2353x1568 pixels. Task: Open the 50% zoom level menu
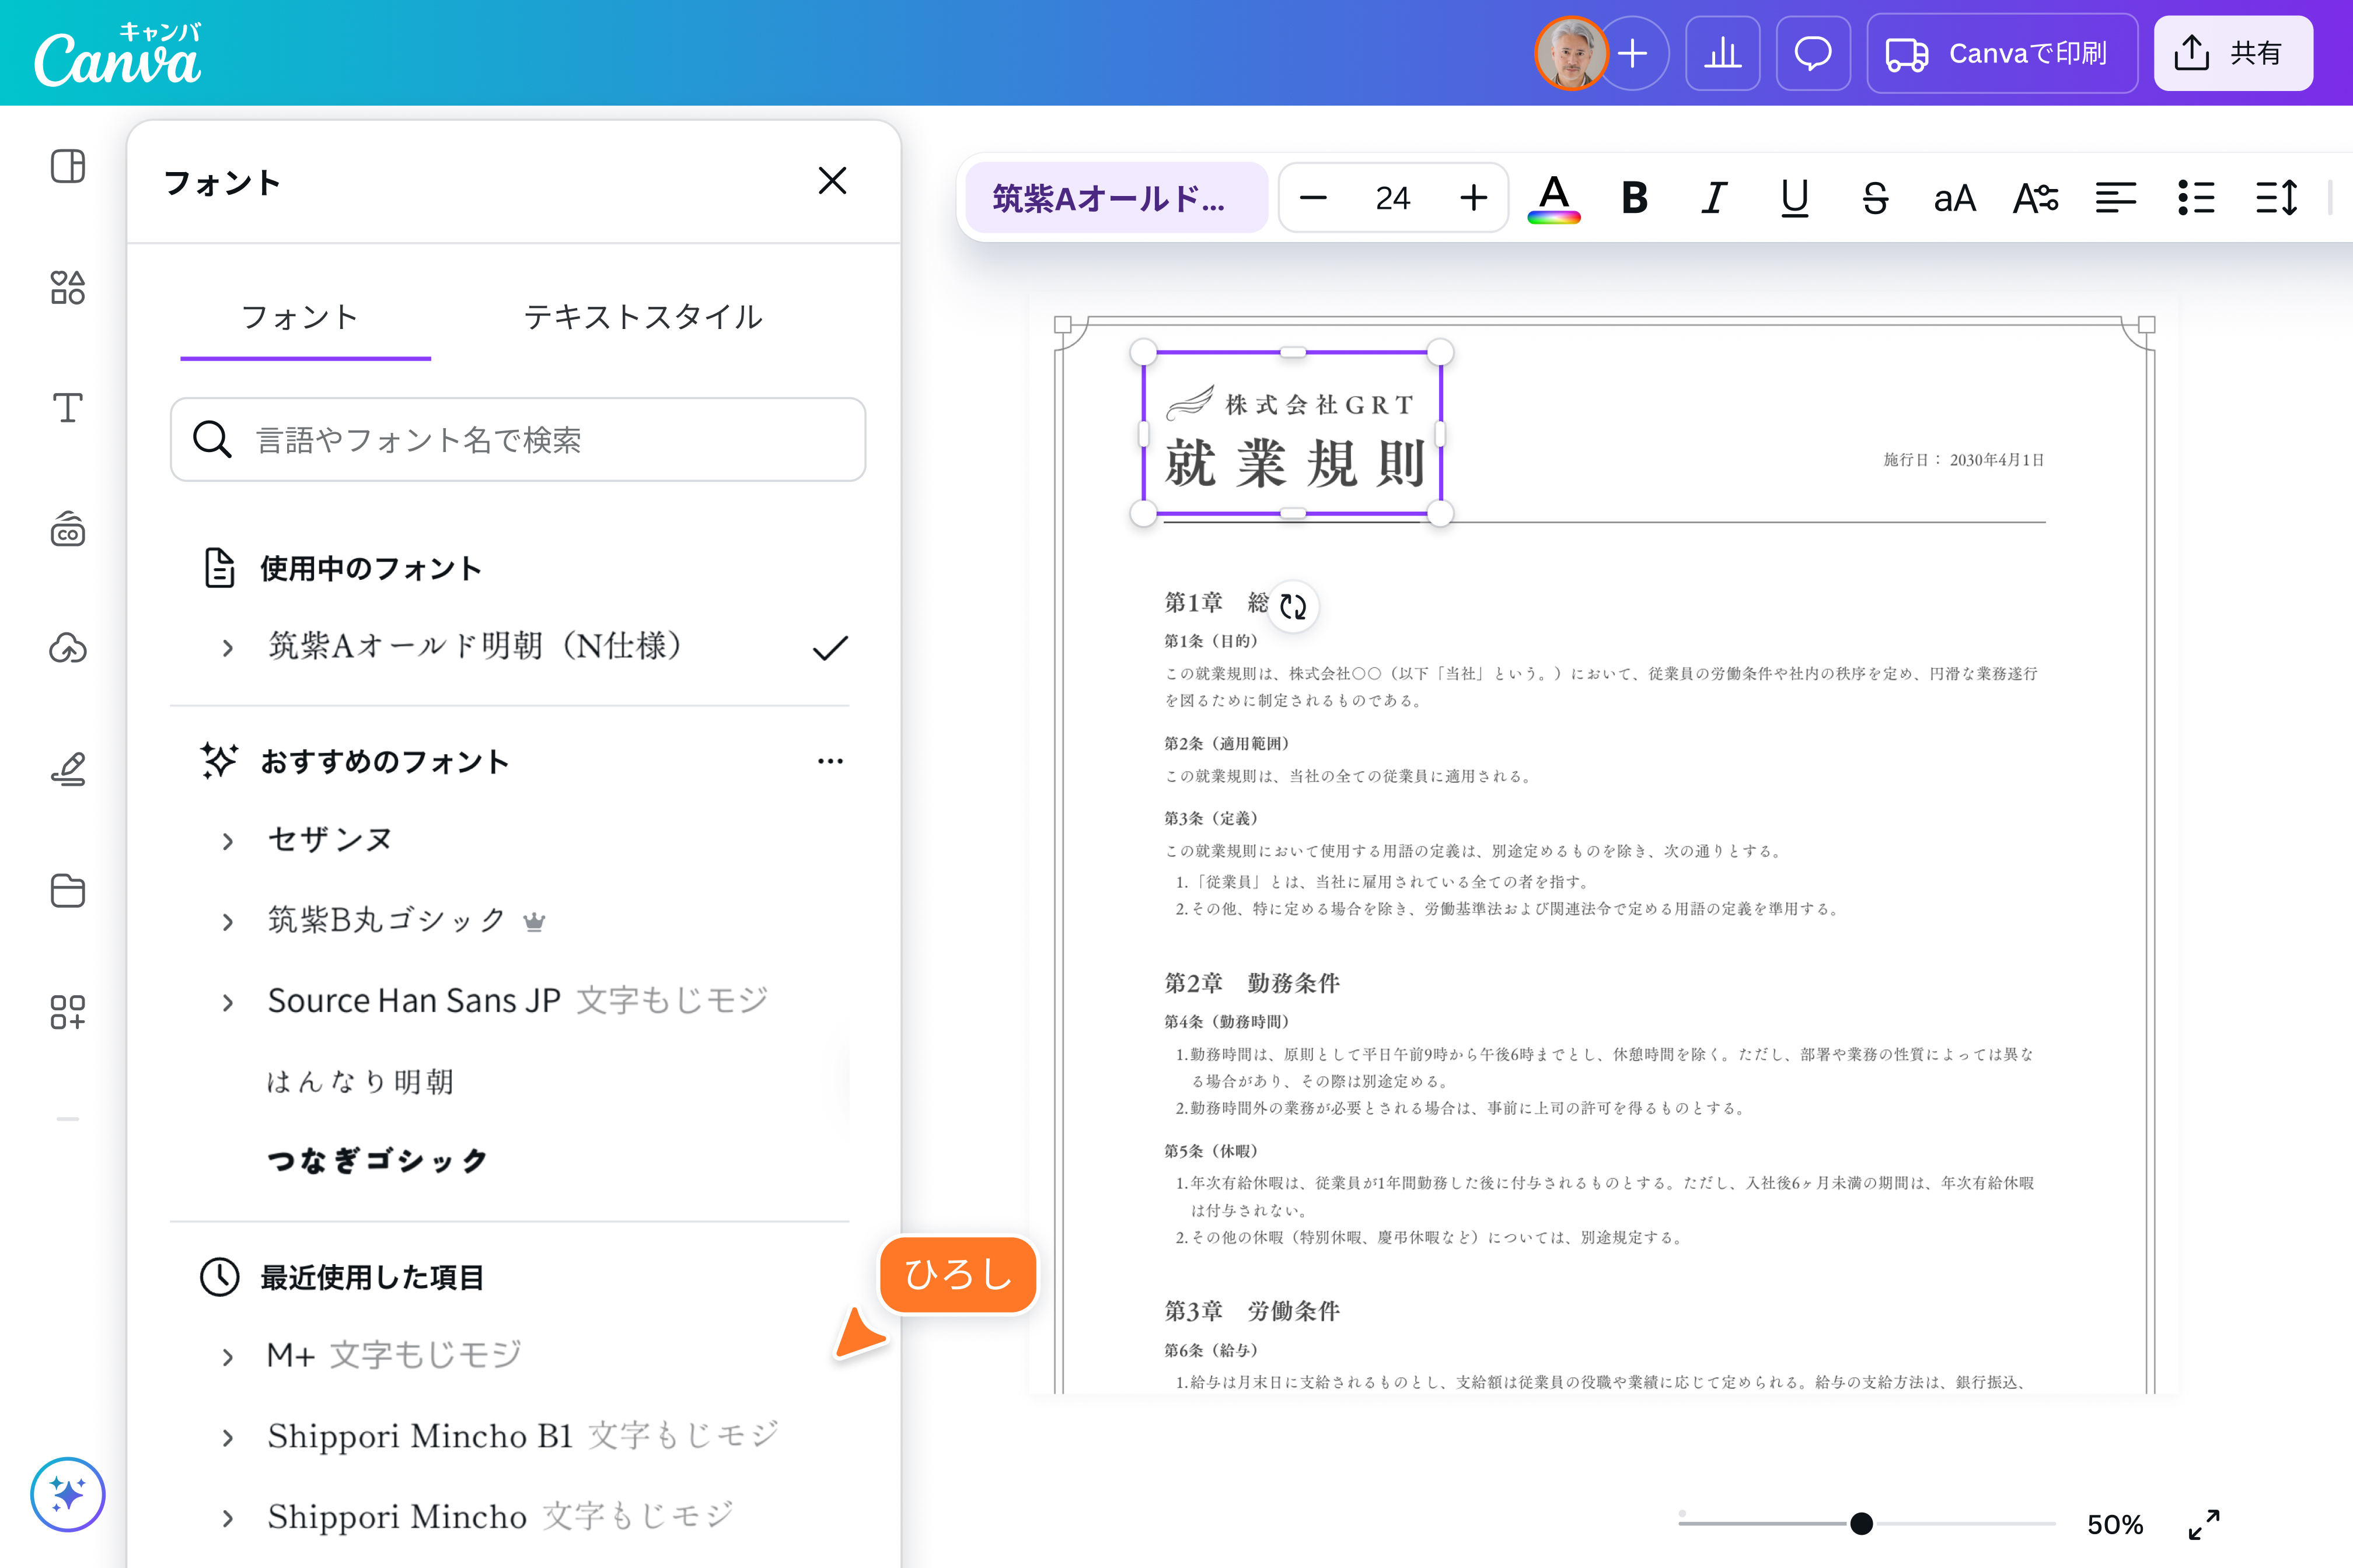click(x=2115, y=1524)
